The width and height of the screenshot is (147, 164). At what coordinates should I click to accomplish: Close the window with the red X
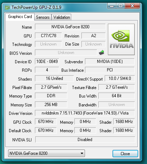click(132, 6)
